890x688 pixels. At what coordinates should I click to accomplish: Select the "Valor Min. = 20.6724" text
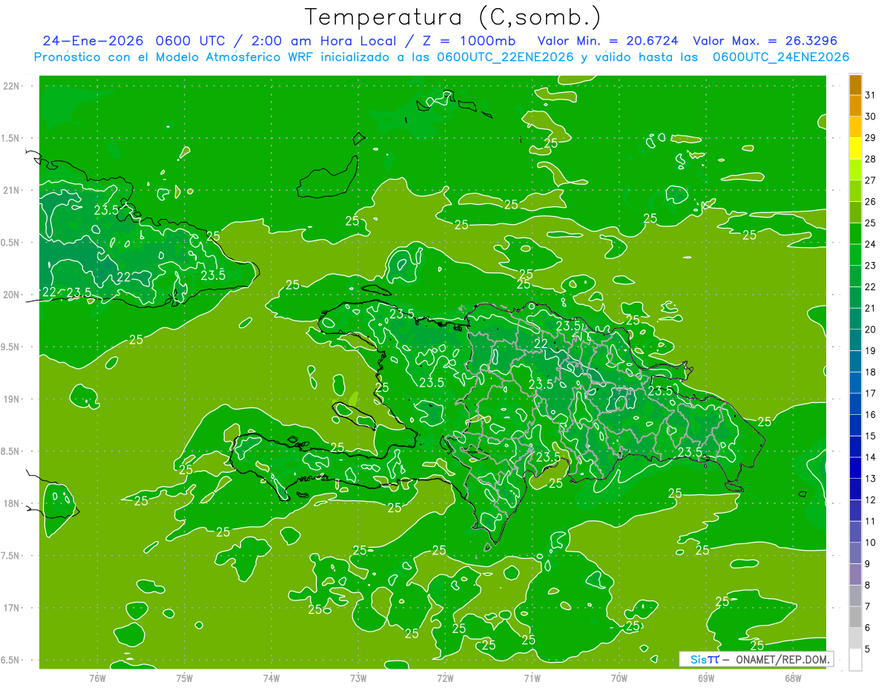(608, 41)
